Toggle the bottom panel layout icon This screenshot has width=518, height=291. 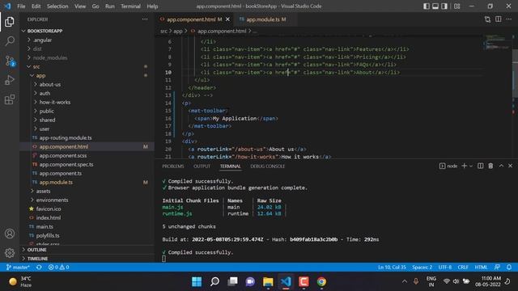435,6
